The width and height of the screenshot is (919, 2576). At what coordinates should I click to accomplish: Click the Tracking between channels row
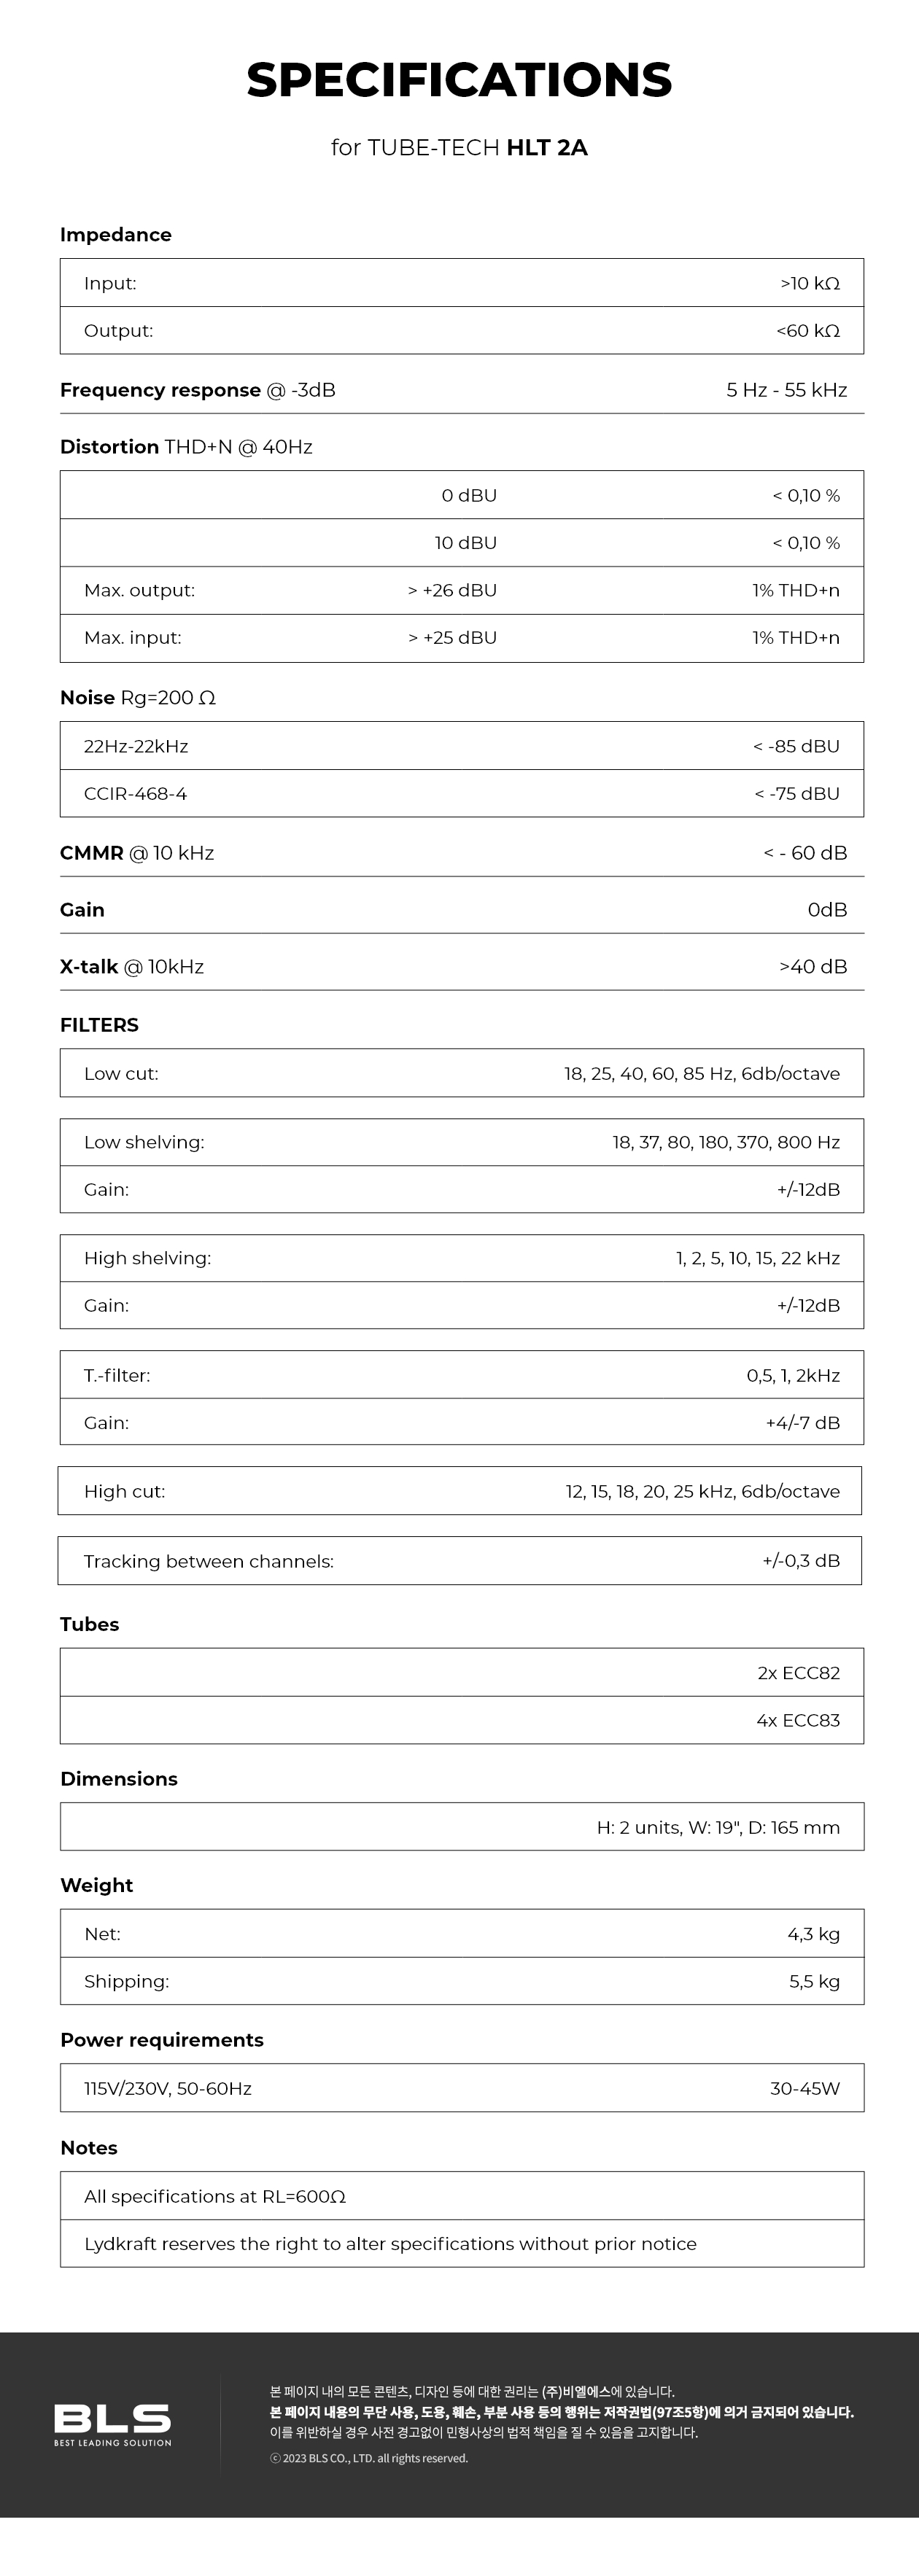tap(459, 1561)
